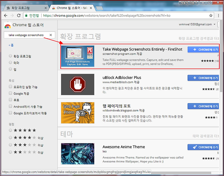This screenshot has height=176, width=224.
Task: Click the browser forward arrow
Action: pos(12,16)
